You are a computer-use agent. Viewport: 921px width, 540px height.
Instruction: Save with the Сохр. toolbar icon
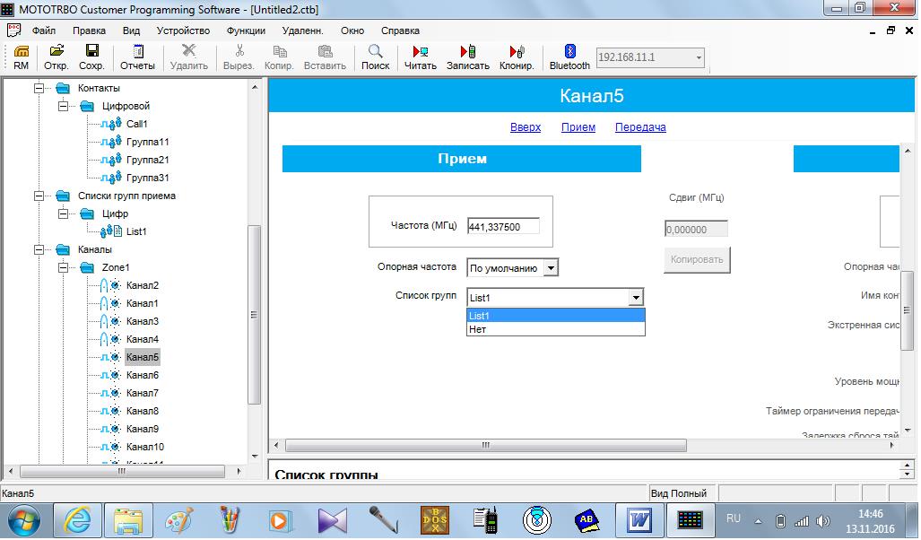(91, 57)
